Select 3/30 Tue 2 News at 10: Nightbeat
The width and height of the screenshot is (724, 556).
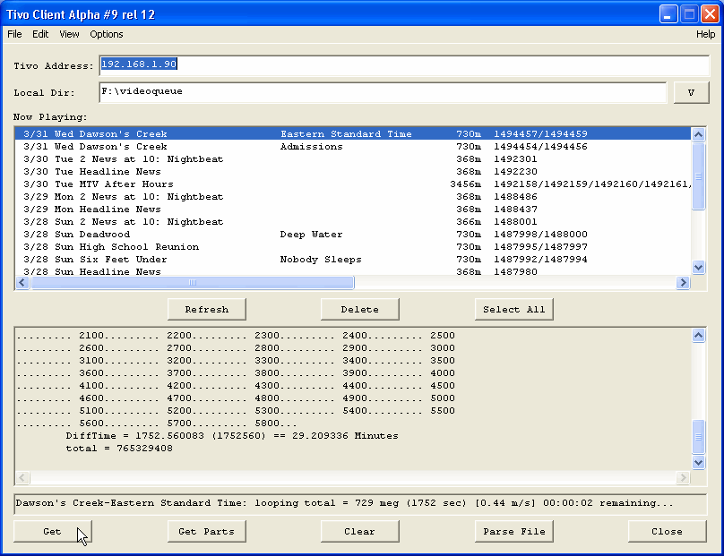click(x=353, y=158)
